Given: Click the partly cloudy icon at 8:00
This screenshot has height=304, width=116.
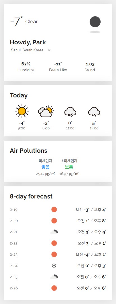Looking at the screenshot, I should (x=46, y=112).
